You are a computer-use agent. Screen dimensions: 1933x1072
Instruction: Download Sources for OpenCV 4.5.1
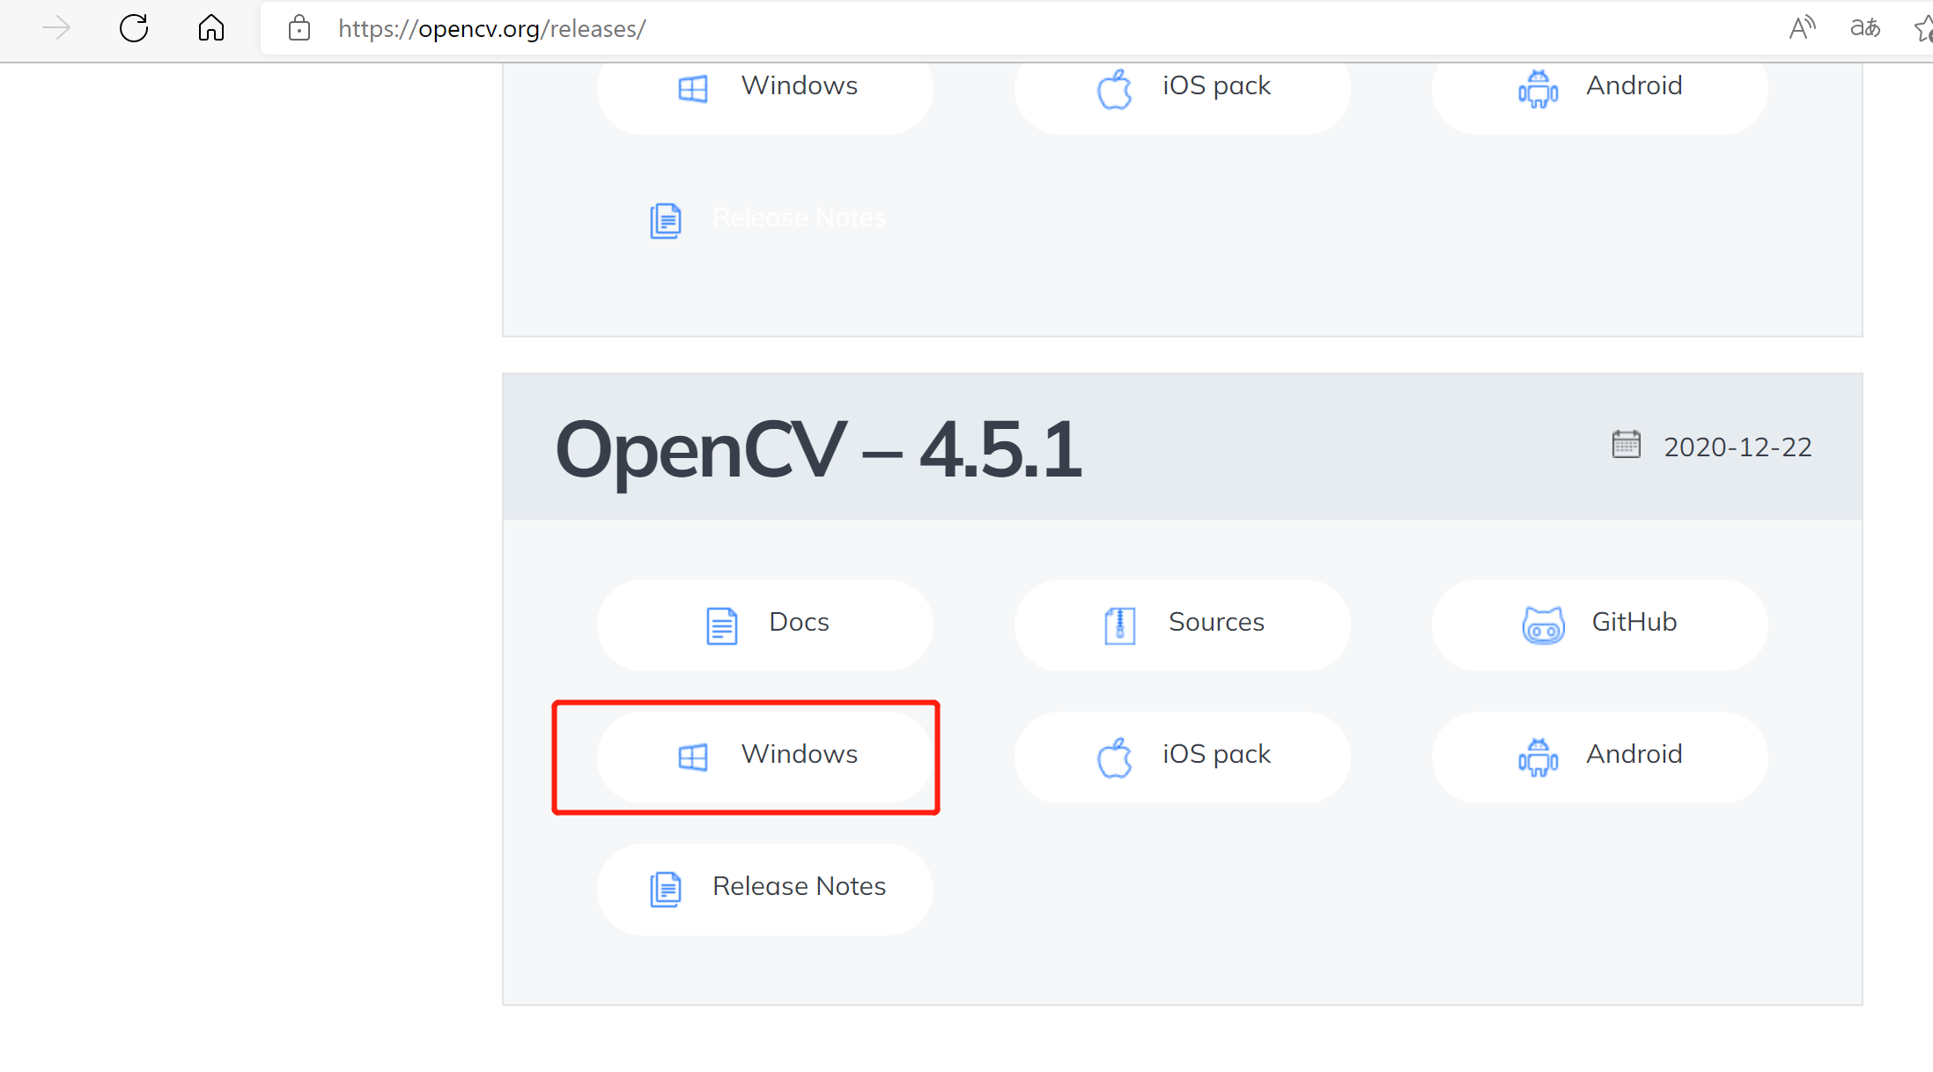tap(1182, 624)
